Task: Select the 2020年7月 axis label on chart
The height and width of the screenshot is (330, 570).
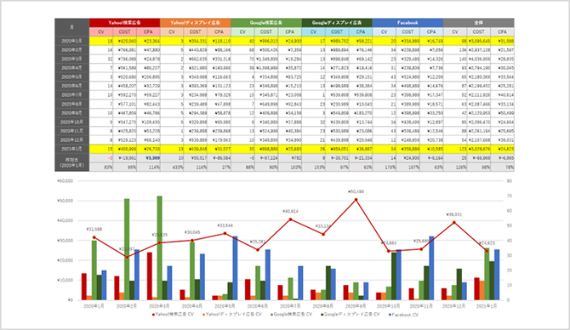Action: tap(290, 306)
